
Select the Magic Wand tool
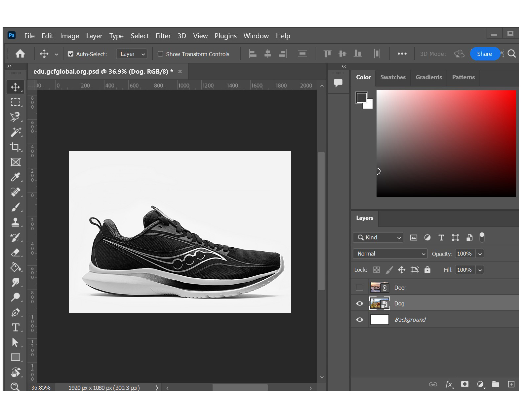(x=15, y=132)
